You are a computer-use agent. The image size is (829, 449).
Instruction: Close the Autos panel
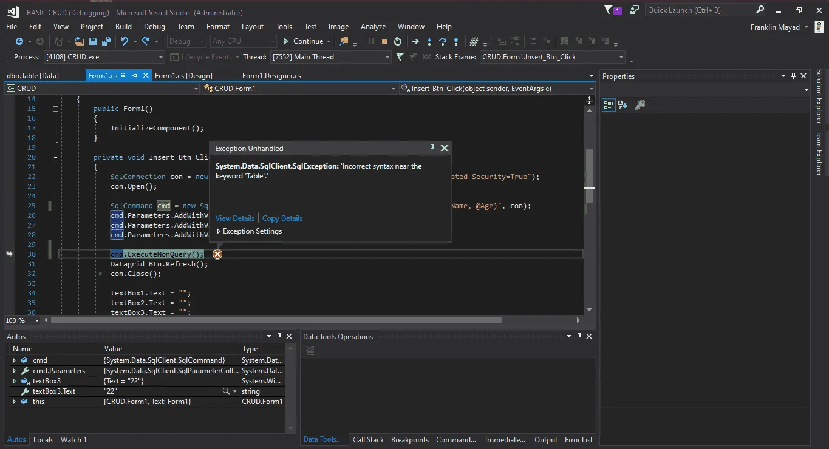[x=290, y=336]
